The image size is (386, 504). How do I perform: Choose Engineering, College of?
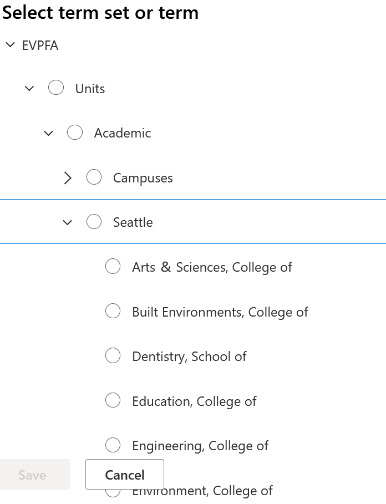113,445
